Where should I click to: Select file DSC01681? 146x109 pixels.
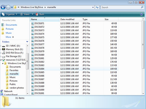point(39,58)
